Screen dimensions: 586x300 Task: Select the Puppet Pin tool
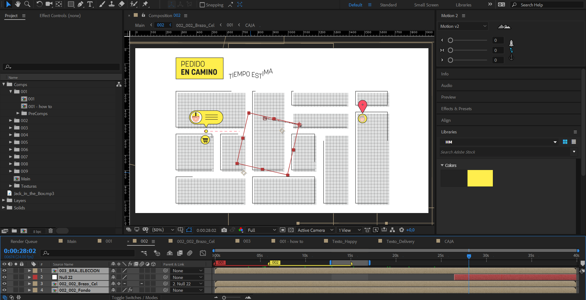[x=145, y=4]
